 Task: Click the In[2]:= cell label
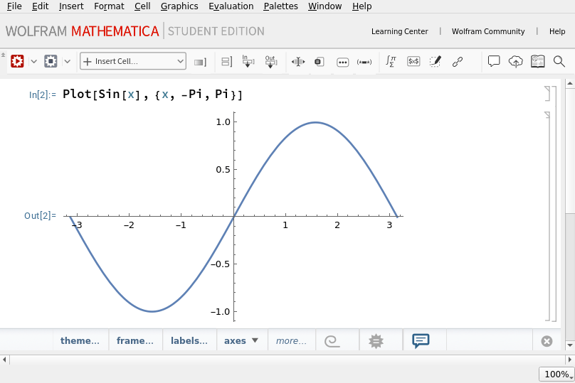[x=43, y=95]
